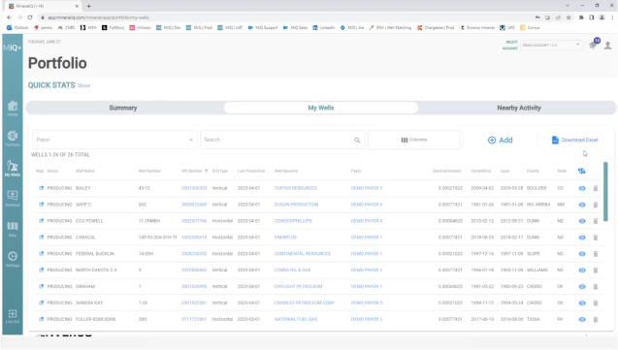Open the Payor filter dropdown
Screen dimensions: 618x350
click(114, 140)
